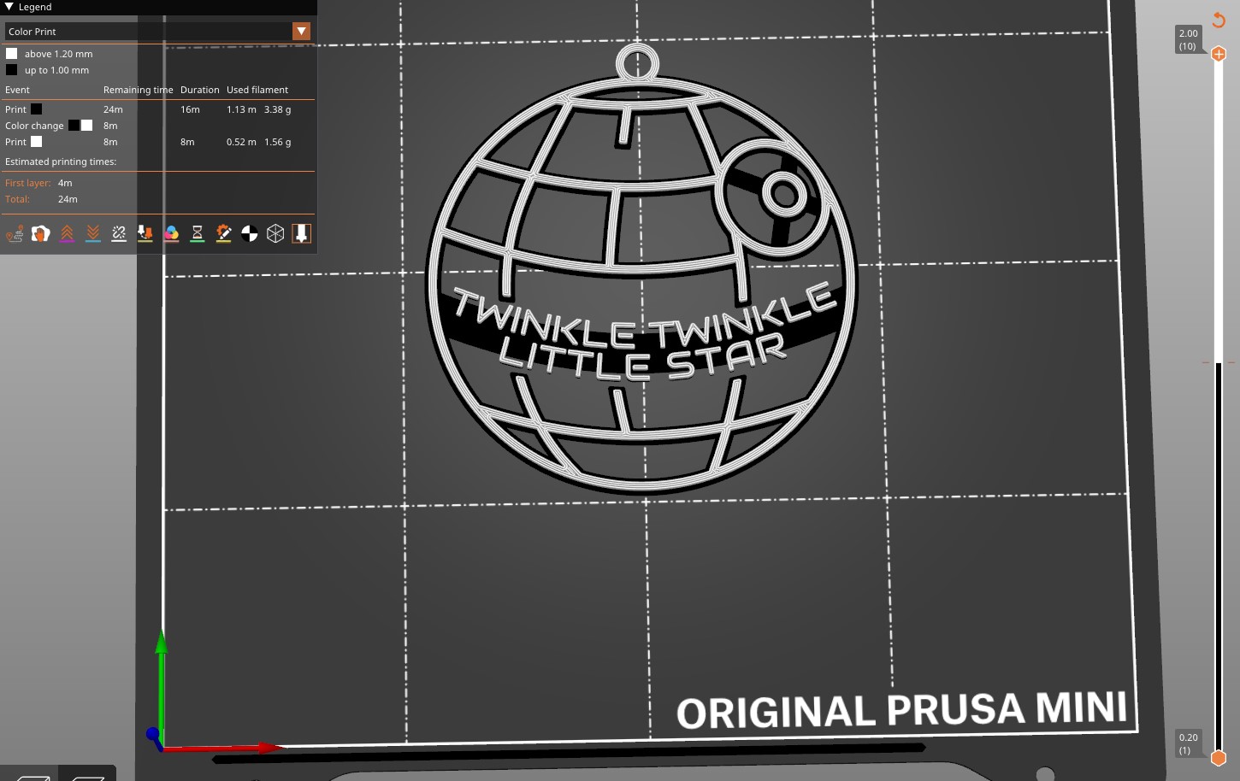Click '1.56 g' used filament value
Screen dimensions: 1240x781
277,142
